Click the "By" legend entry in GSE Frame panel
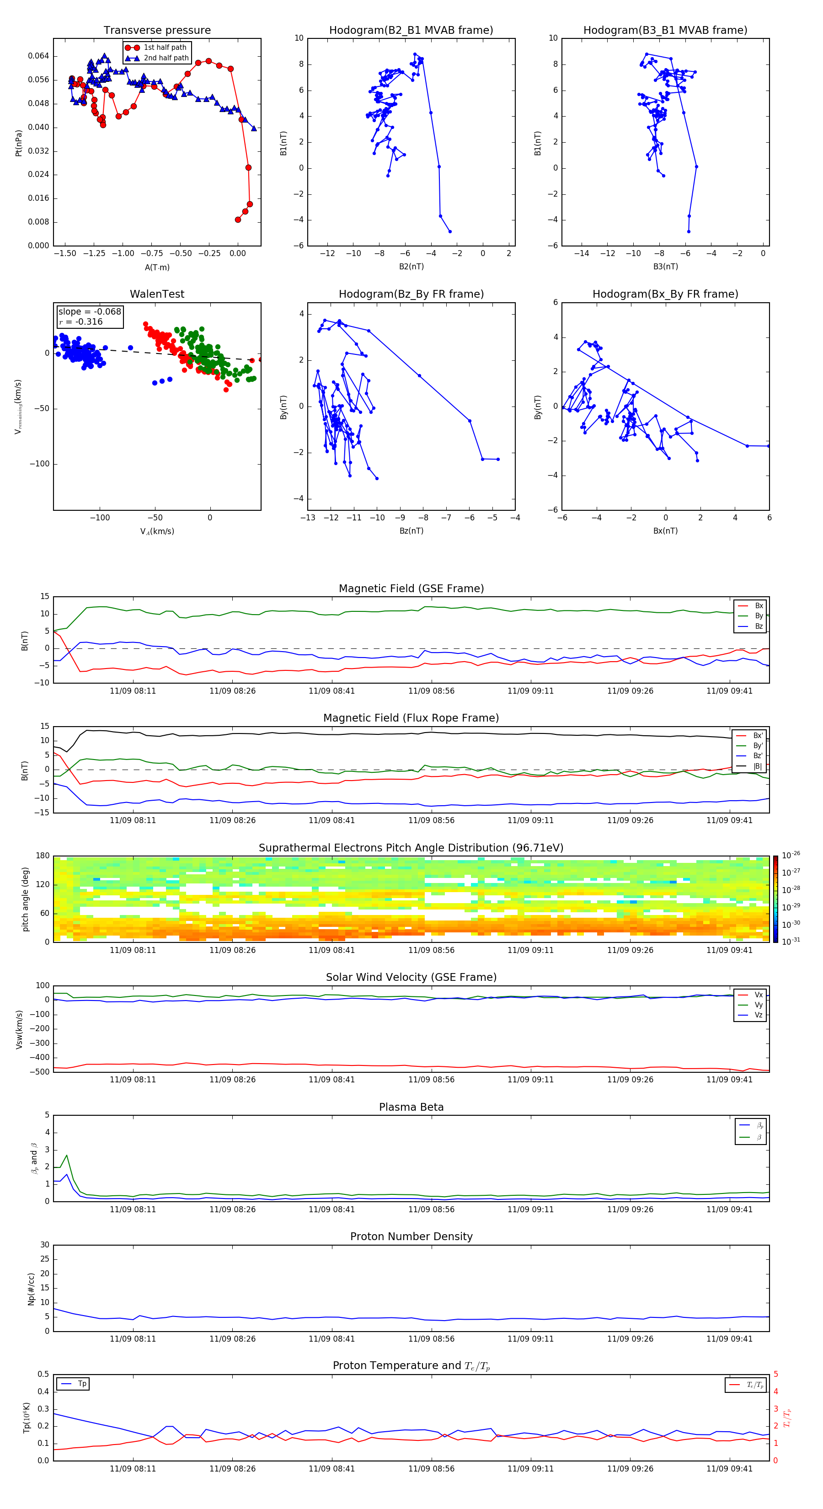 click(x=750, y=615)
